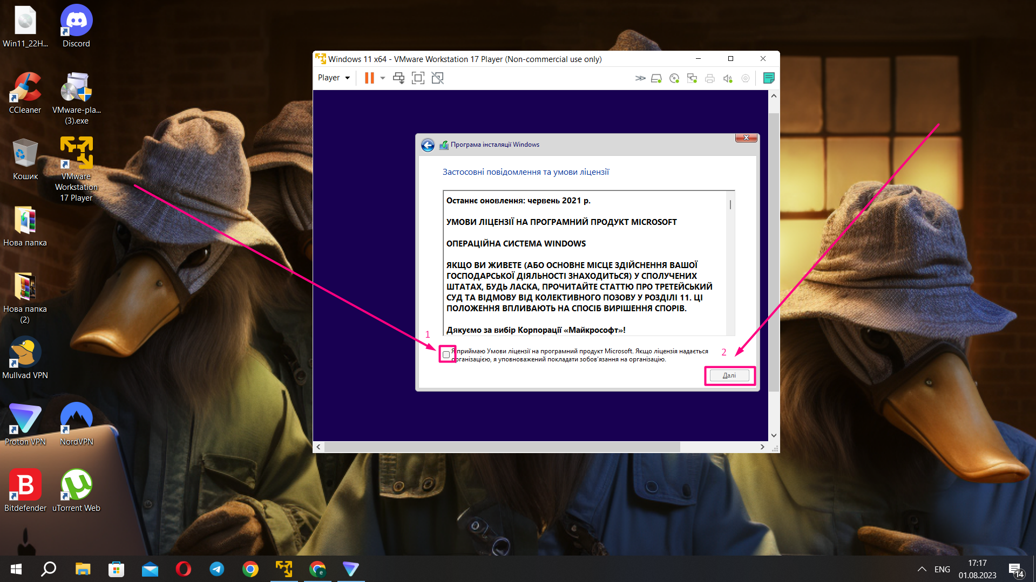
Task: Show hidden system tray icons
Action: click(x=922, y=569)
